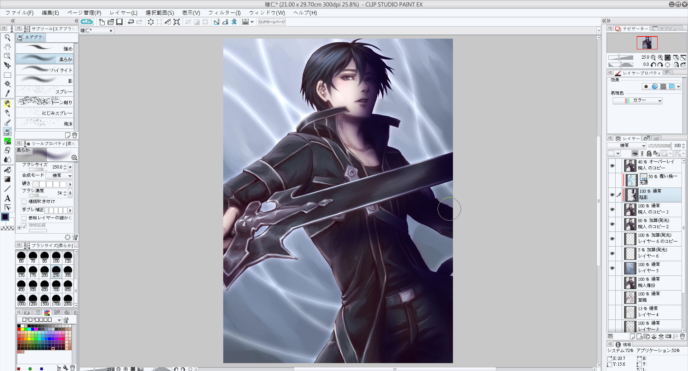
Task: Open the 合成モード blend dropdown
Action: point(59,176)
